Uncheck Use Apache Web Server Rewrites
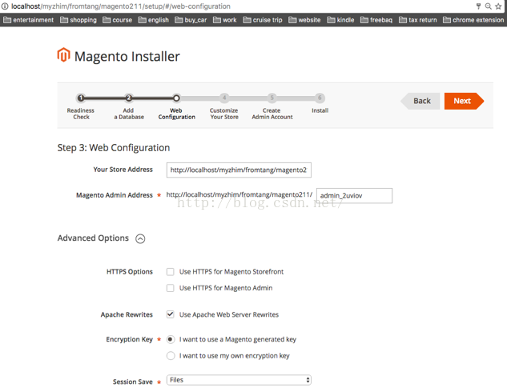The width and height of the screenshot is (507, 388). click(x=171, y=314)
